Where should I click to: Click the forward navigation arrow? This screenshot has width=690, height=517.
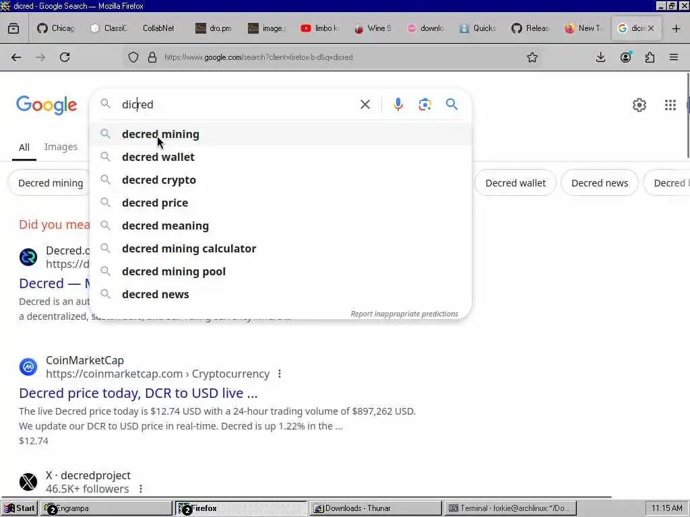pyautogui.click(x=40, y=57)
